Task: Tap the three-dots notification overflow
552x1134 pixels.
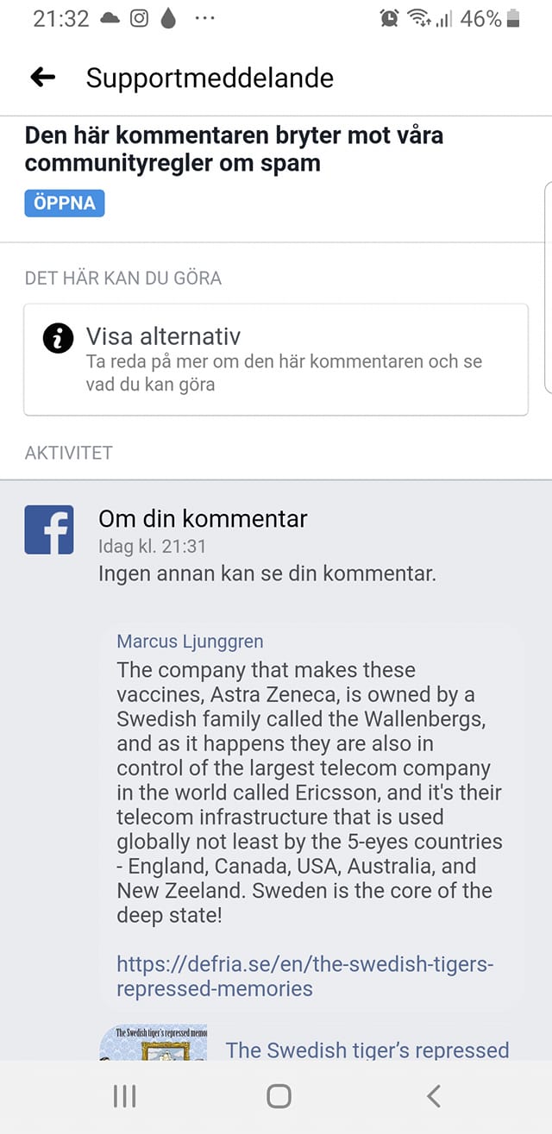Action: pos(204,19)
